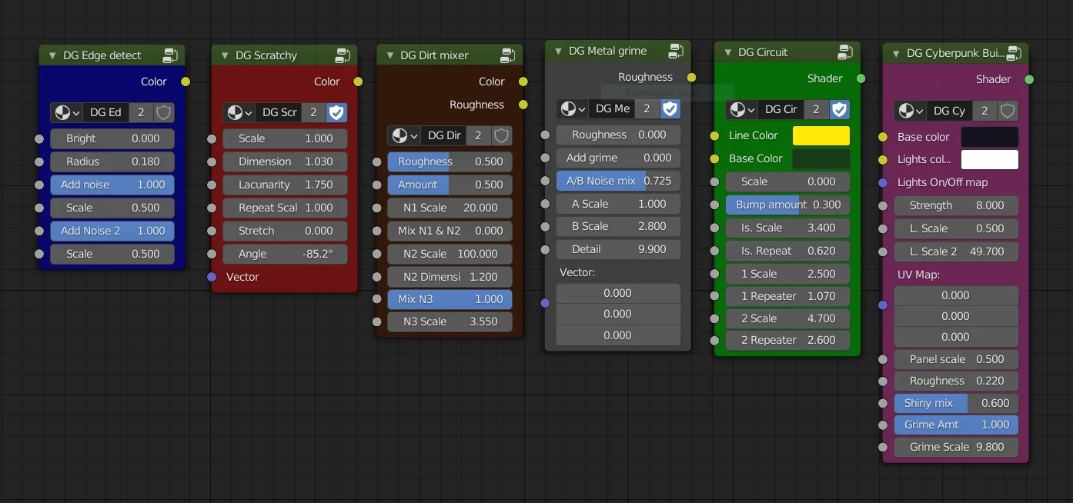Click the node group icon on DG Scratchy header

343,55
